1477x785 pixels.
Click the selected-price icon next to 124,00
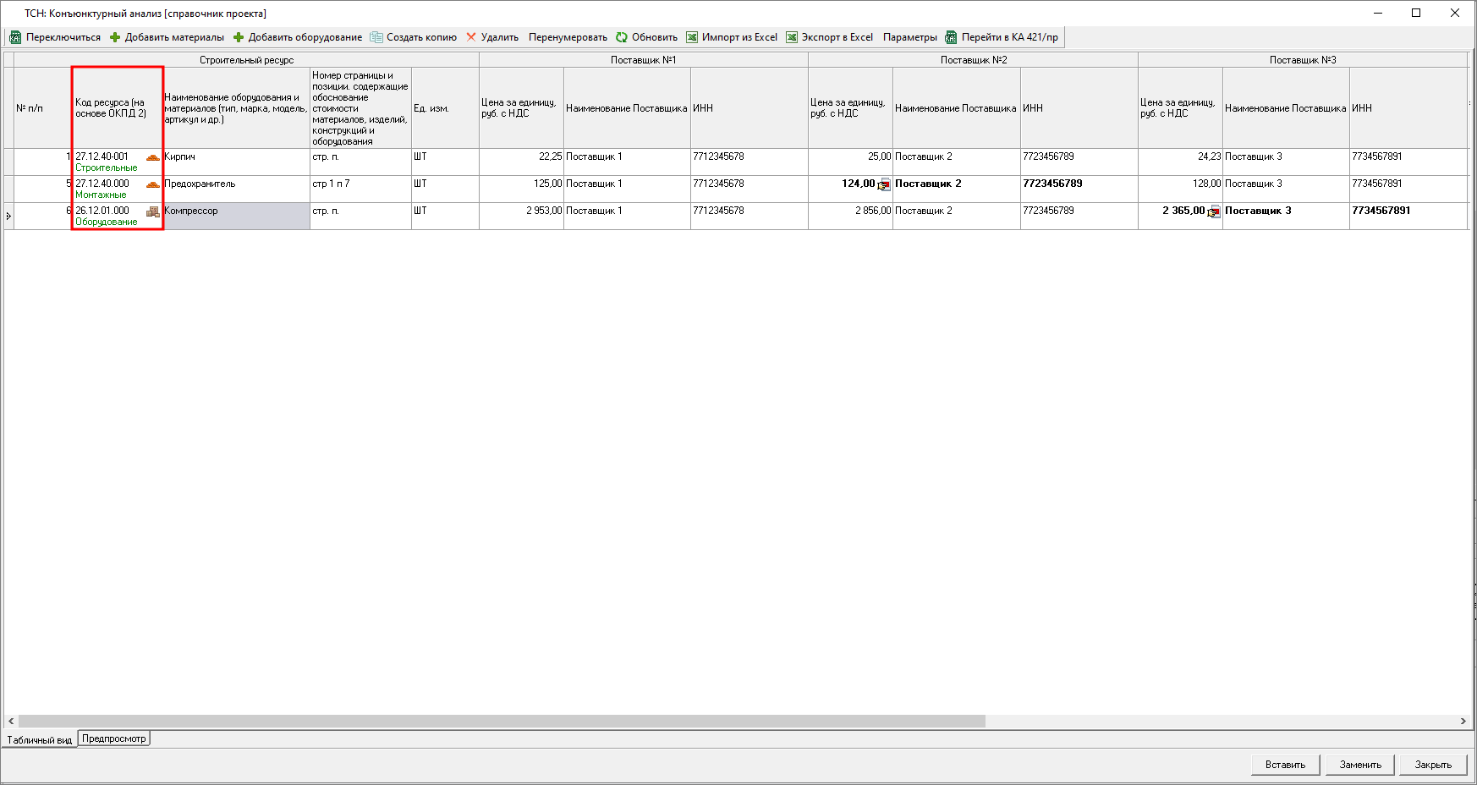(x=884, y=184)
